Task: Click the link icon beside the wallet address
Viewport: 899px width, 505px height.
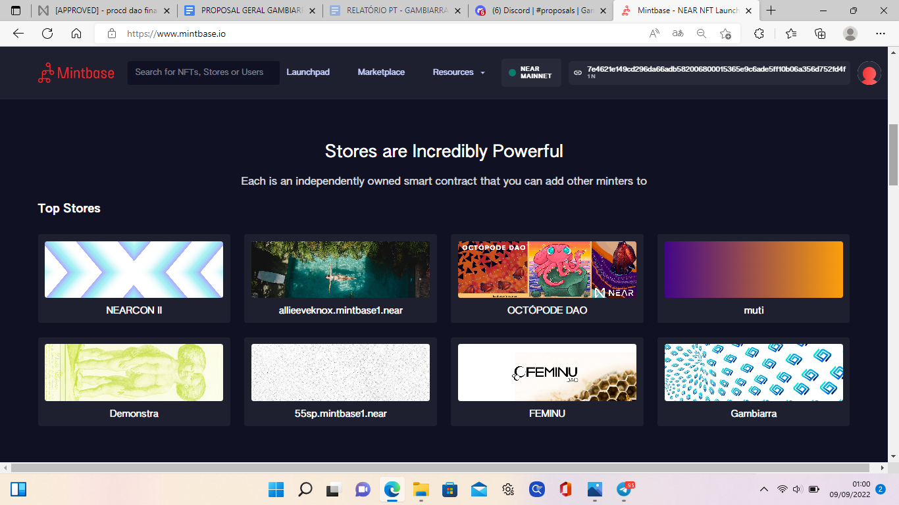Action: click(577, 72)
